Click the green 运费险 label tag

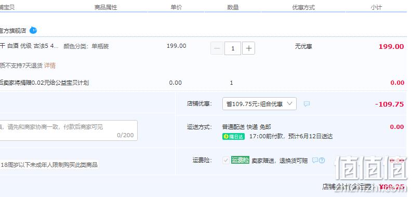pos(240,160)
